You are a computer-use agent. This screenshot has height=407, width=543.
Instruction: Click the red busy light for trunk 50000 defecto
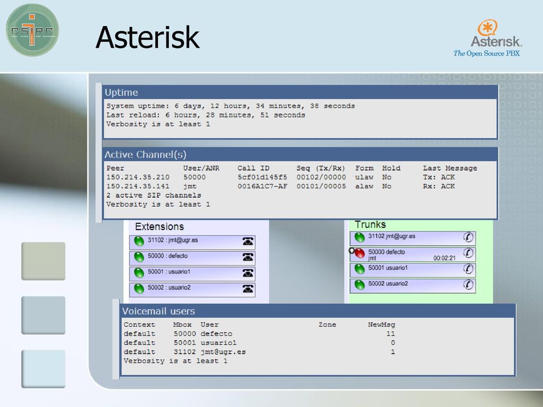tap(360, 253)
